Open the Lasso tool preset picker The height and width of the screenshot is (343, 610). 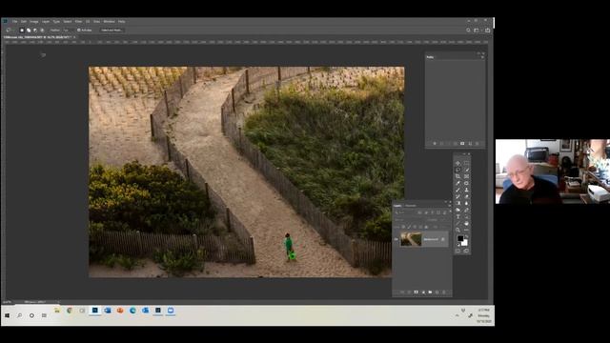10,30
